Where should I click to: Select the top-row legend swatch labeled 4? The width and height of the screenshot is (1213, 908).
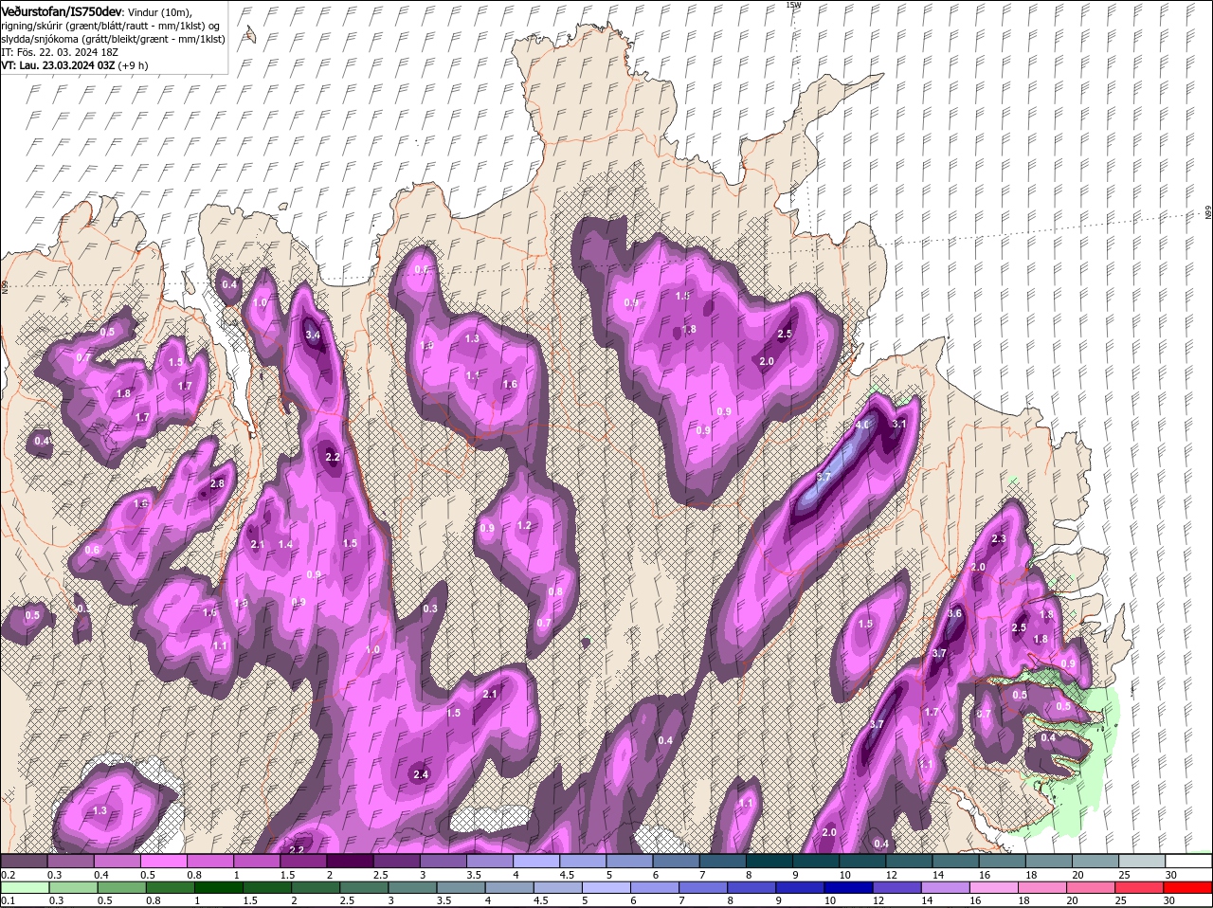coord(536,861)
